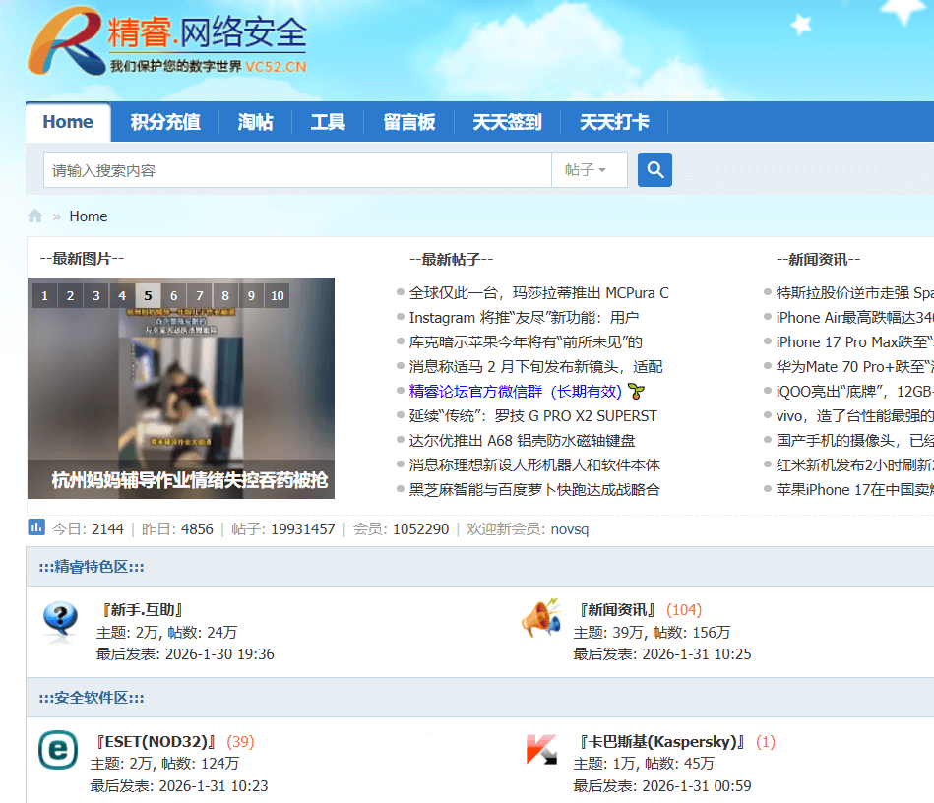Click the ESET NOD32 forum icon
This screenshot has height=803, width=934.
57,751
